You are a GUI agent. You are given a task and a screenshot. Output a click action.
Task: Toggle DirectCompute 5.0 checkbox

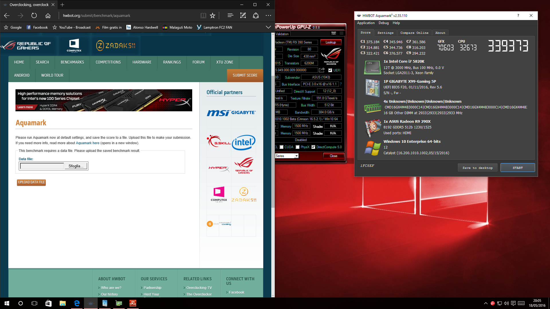pos(313,147)
